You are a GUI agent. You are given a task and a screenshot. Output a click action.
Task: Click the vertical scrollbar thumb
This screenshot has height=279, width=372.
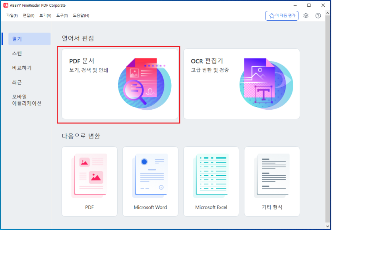327,119
